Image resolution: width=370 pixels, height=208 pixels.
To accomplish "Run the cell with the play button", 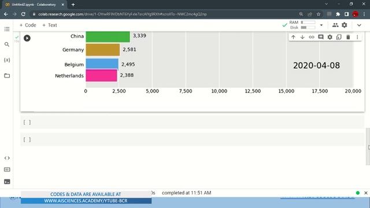I will [x=27, y=38].
